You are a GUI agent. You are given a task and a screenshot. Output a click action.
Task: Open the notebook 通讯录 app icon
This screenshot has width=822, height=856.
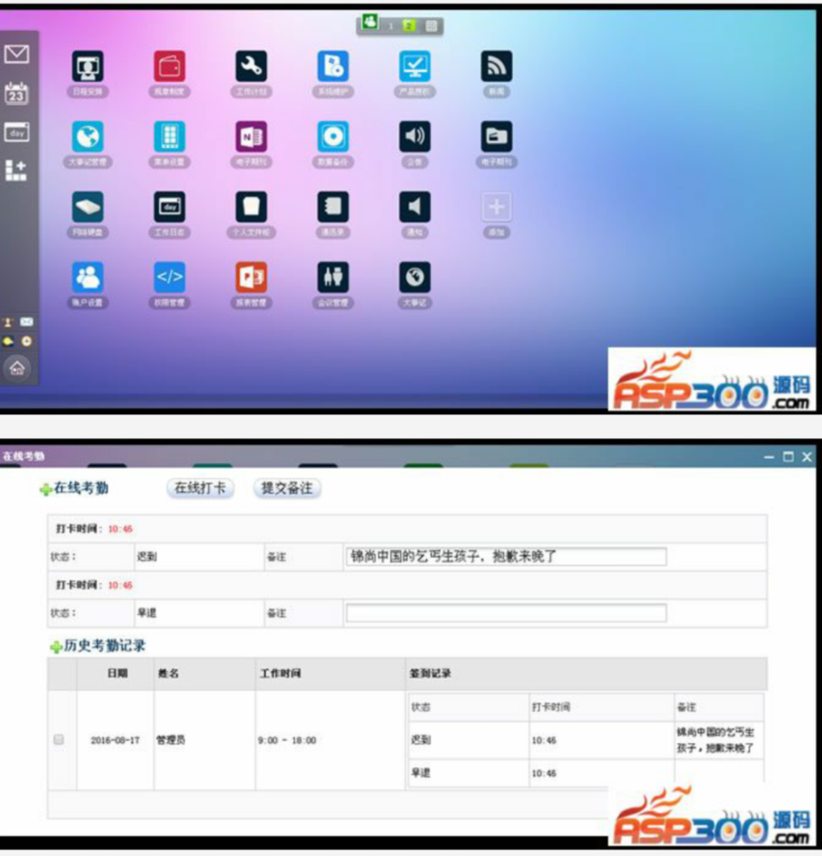click(x=332, y=207)
